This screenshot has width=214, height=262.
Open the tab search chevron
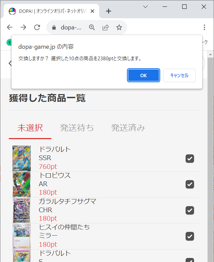click(146, 7)
